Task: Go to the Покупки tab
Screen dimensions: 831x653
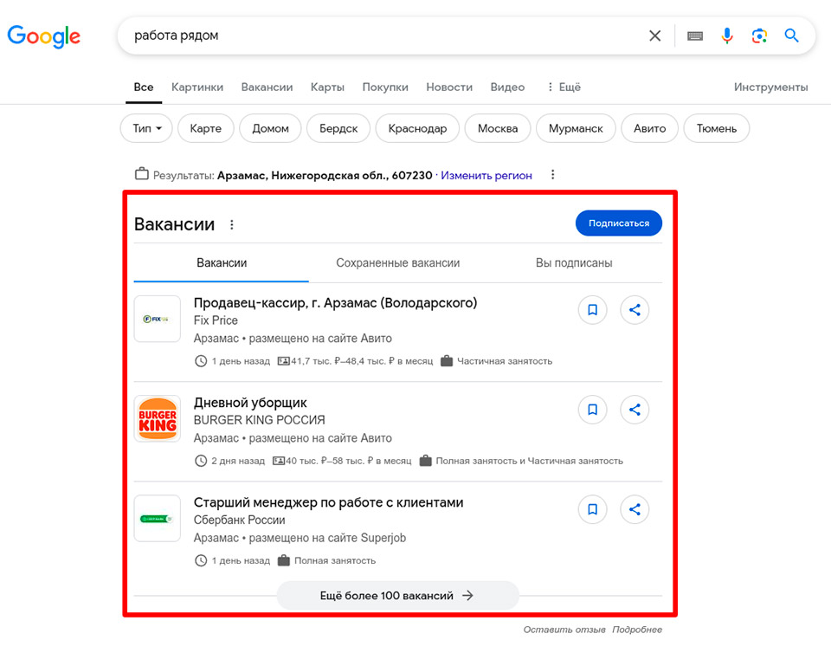Action: point(385,87)
